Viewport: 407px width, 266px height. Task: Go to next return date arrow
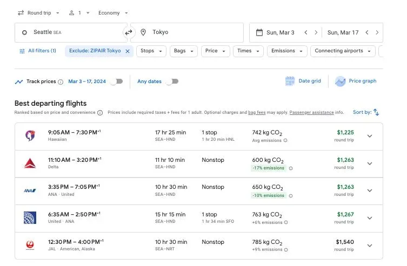tap(377, 32)
